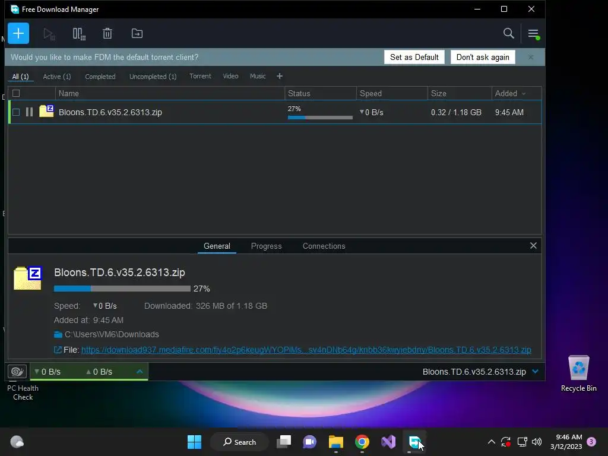
Task: Open C:\Users\VM6\Downloads folder path
Action: coord(112,334)
